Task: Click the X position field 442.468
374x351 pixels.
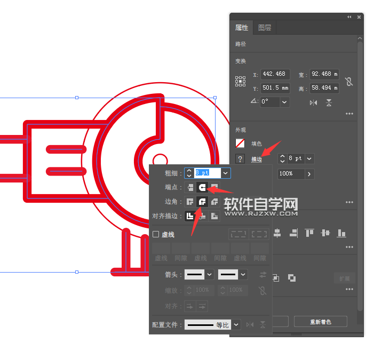Action: (275, 74)
